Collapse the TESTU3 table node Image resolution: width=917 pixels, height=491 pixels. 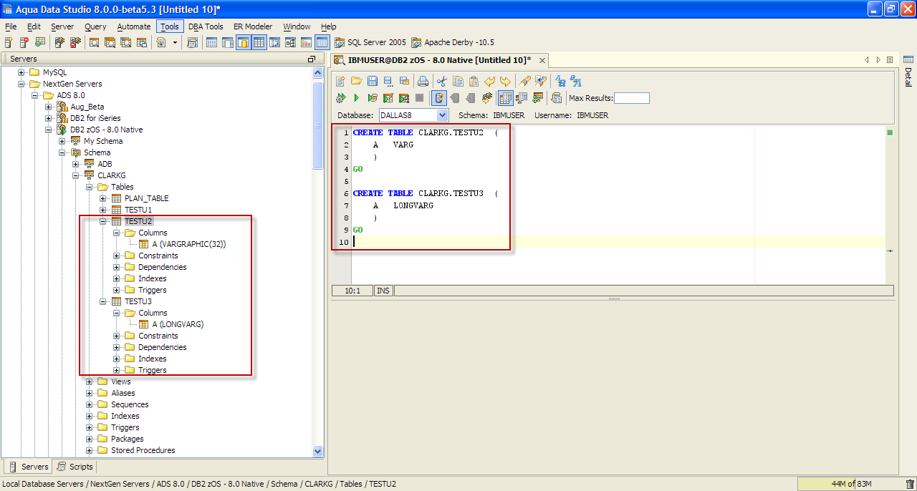click(103, 301)
